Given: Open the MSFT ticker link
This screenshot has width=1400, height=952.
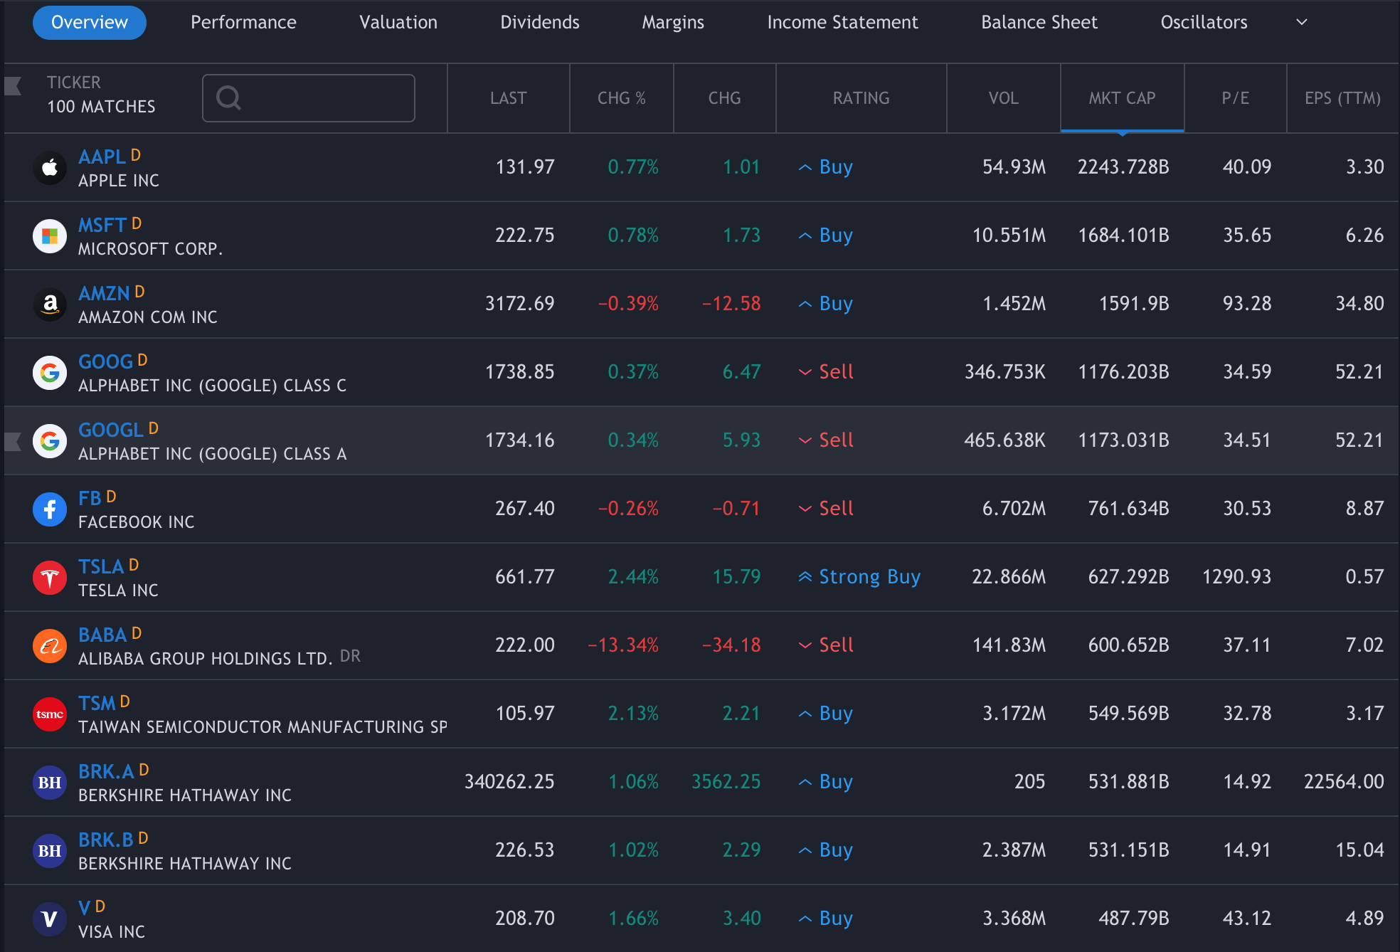Looking at the screenshot, I should (x=102, y=225).
